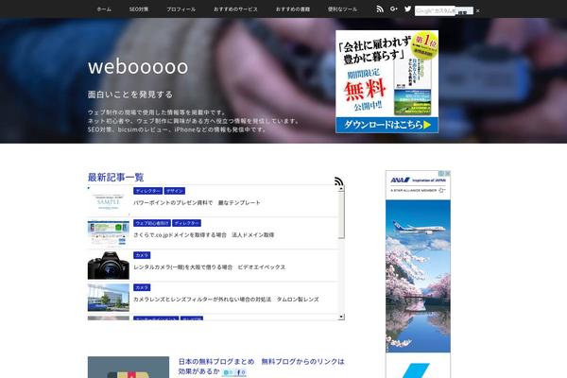Close the ANA ad with its corner icon
This screenshot has height=378, width=567.
447,174
